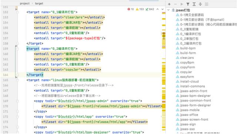Run the selected Ant target
This screenshot has width=237, height=134.
coord(182,4)
